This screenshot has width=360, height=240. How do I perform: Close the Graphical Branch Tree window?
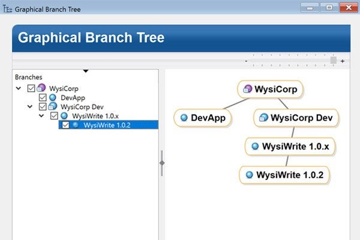pos(349,8)
